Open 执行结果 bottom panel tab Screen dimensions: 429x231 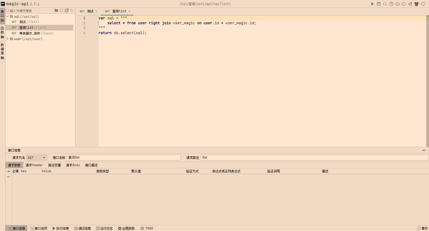coord(61,228)
